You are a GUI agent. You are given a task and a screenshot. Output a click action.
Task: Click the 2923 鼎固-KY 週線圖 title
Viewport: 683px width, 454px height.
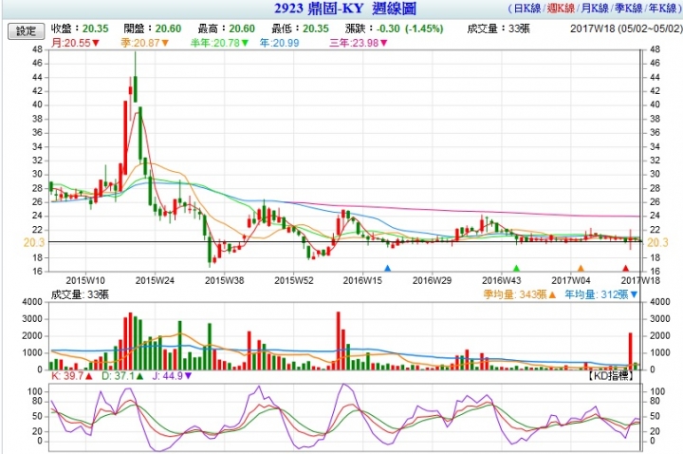[x=345, y=9]
